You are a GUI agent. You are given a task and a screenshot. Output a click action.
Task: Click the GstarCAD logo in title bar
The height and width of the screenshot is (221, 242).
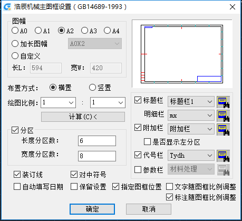point(7,7)
